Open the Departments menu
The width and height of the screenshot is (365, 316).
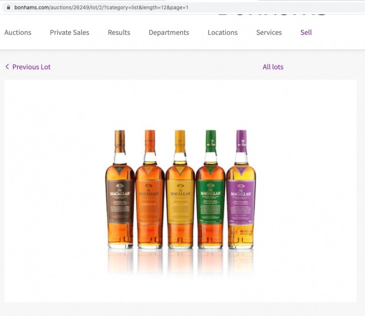(x=169, y=32)
